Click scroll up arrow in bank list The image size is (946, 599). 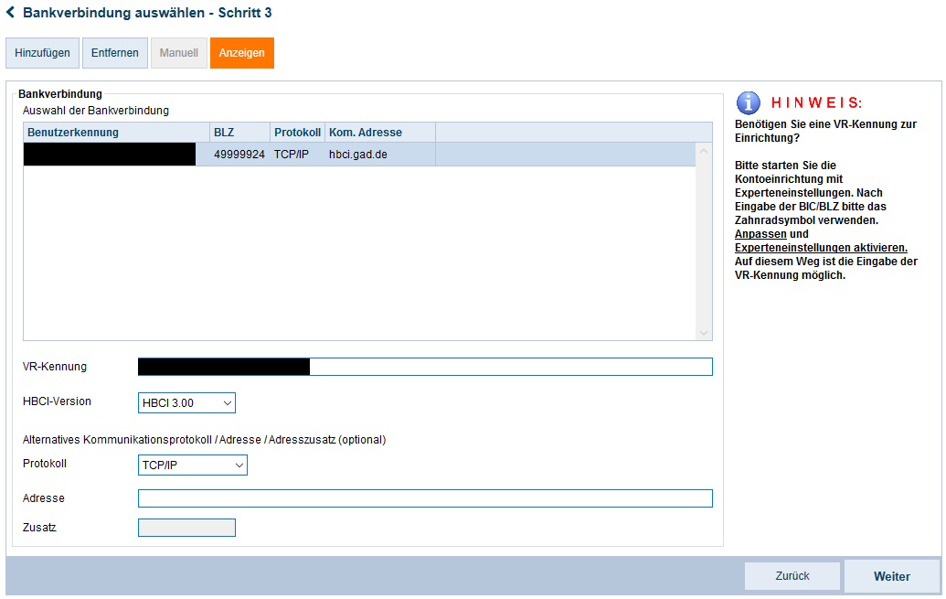(704, 152)
